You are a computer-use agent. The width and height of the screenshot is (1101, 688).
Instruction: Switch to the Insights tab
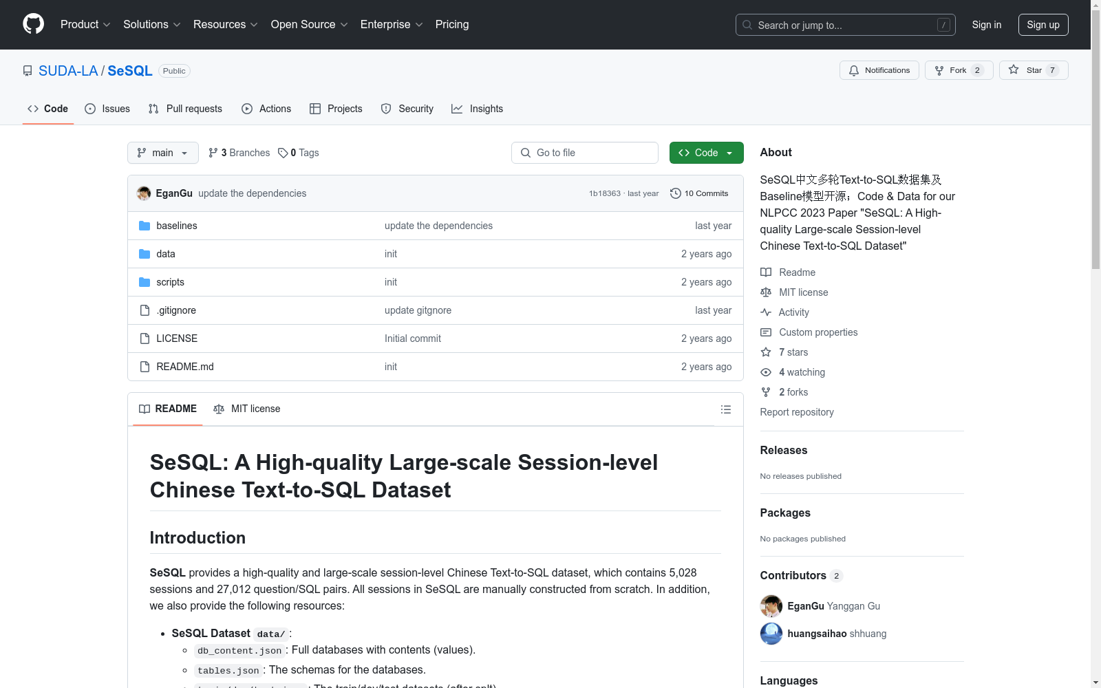point(478,109)
